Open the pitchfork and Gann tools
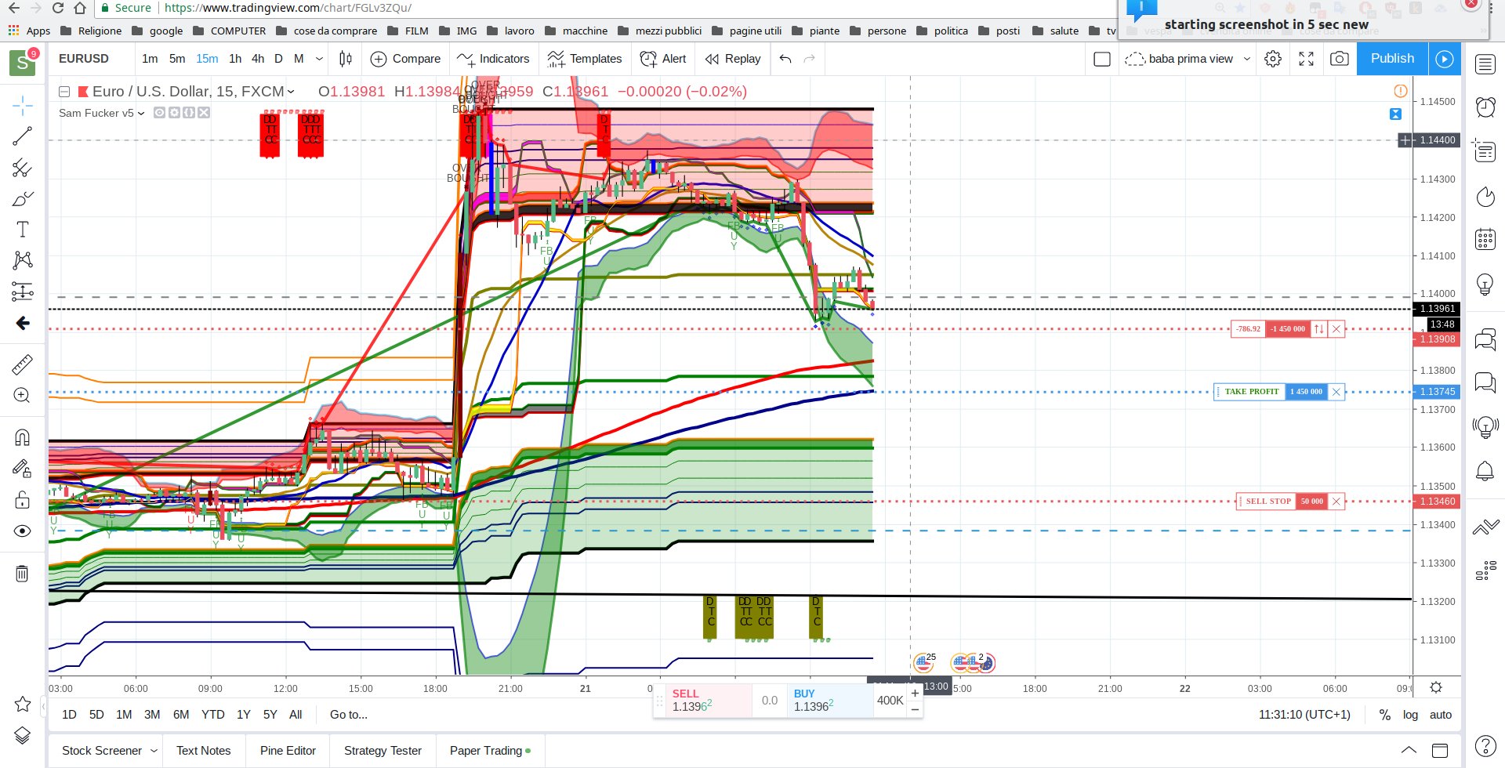Viewport: 1505px width, 768px height. (x=22, y=168)
